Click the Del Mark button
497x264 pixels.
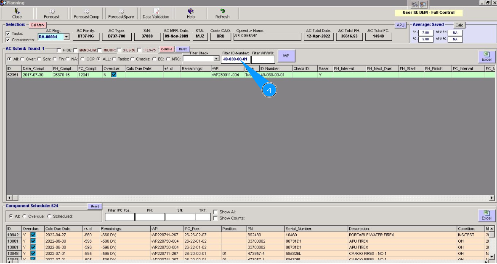[37, 25]
